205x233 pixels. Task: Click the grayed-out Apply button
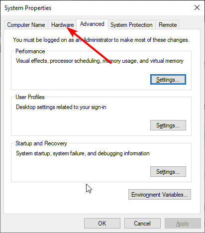pyautogui.click(x=183, y=224)
